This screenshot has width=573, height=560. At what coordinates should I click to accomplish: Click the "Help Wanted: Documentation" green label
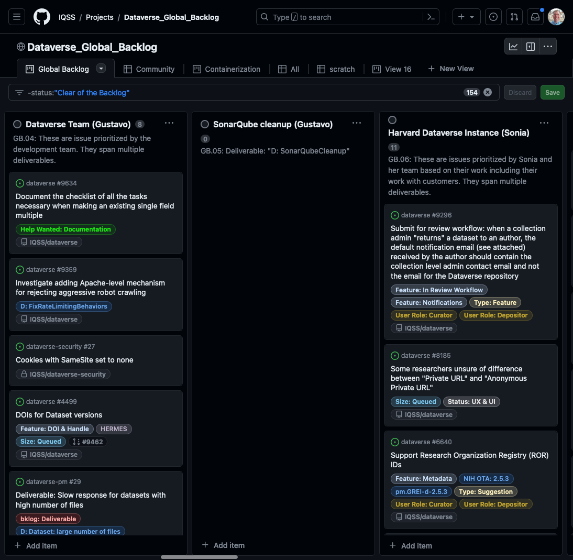click(x=65, y=229)
